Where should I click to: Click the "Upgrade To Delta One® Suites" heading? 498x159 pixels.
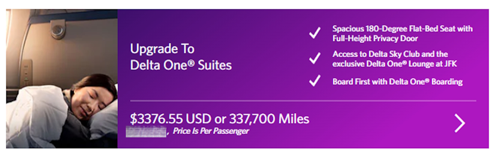point(181,57)
